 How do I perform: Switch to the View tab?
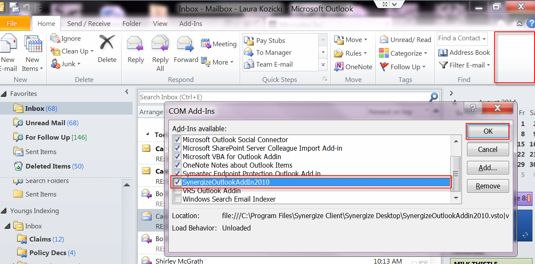tap(160, 24)
